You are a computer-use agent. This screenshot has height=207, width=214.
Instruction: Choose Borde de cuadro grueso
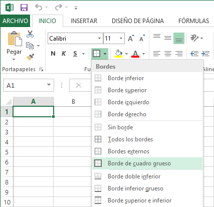(147, 163)
